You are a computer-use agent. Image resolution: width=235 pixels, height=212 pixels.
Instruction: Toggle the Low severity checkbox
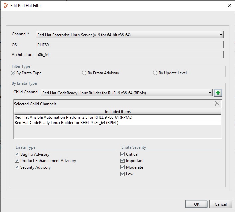point(123,174)
